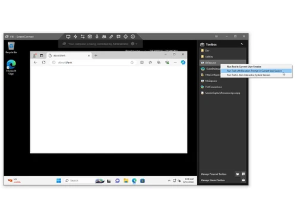Select the pencil annotation icon
The height and width of the screenshot is (223, 297).
coord(111,36)
